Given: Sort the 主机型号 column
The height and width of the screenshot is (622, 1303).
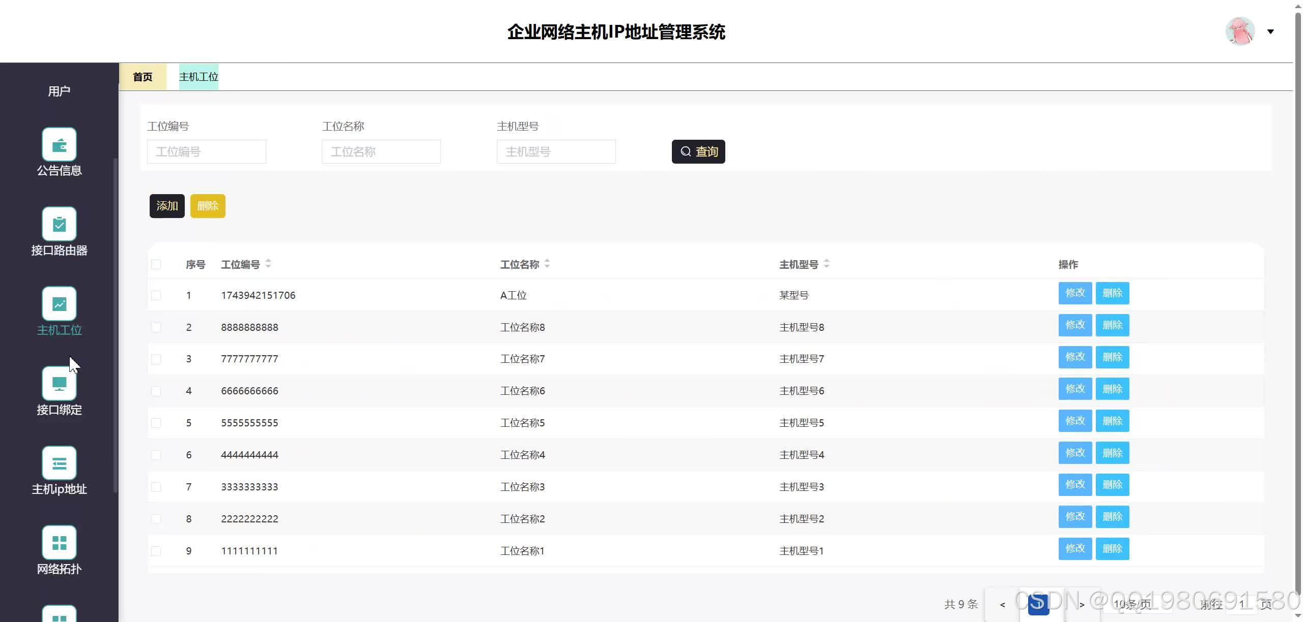Looking at the screenshot, I should tap(826, 264).
